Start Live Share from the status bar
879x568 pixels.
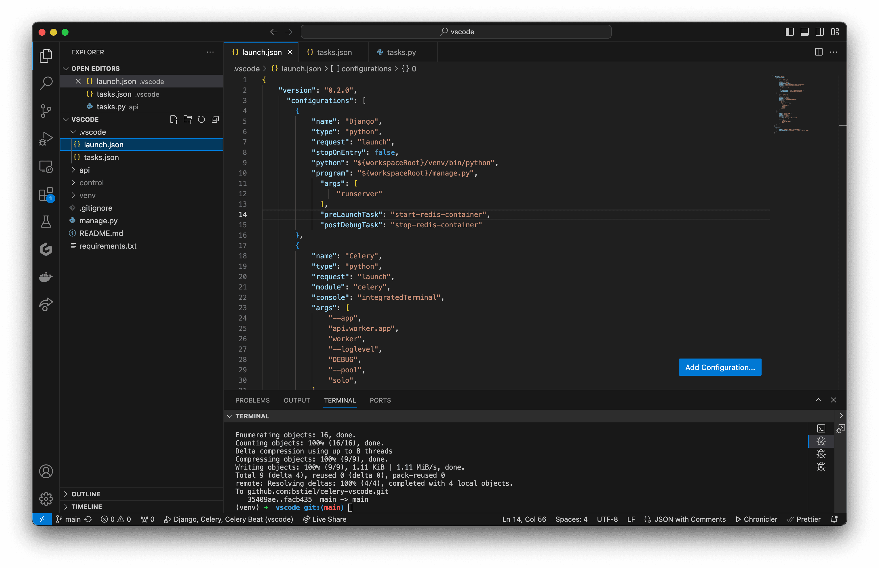point(325,519)
